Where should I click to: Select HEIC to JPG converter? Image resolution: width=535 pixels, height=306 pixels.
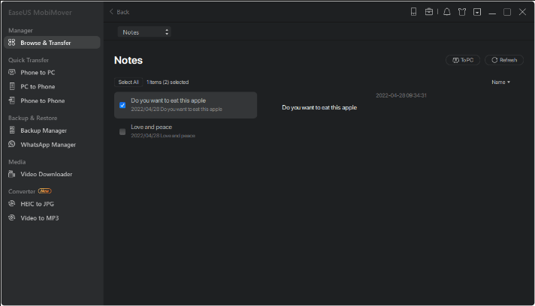pyautogui.click(x=37, y=204)
